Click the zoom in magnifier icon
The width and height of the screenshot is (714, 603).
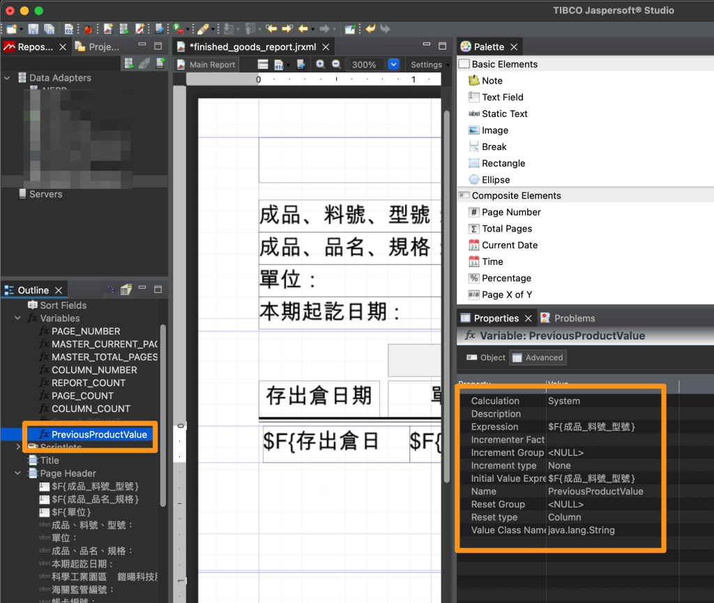point(321,64)
